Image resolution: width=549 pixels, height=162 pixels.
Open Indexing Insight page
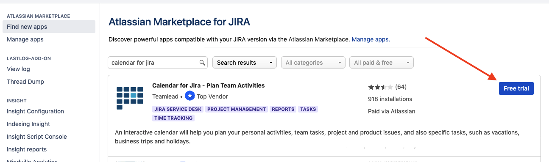28,124
